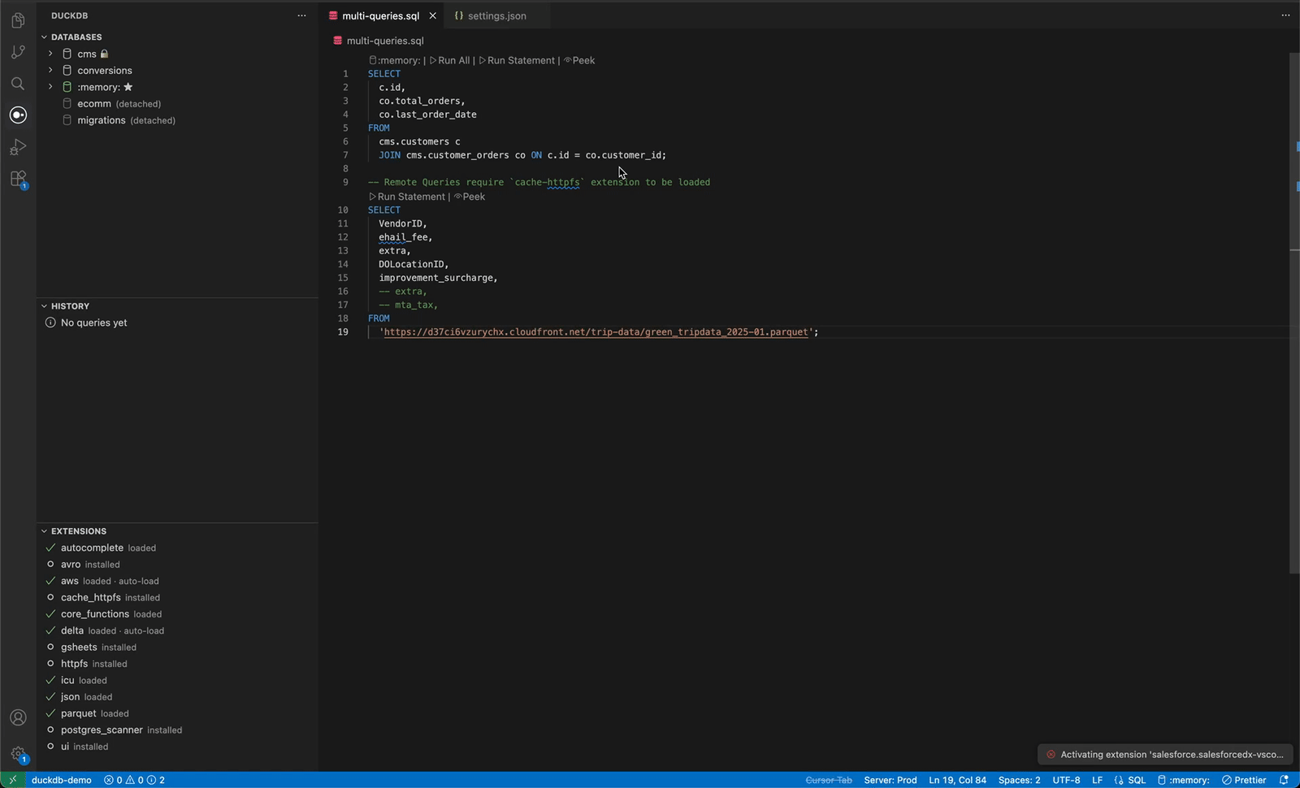Viewport: 1300px width, 788px height.
Task: Expand the :memory: database node
Action: 50,87
